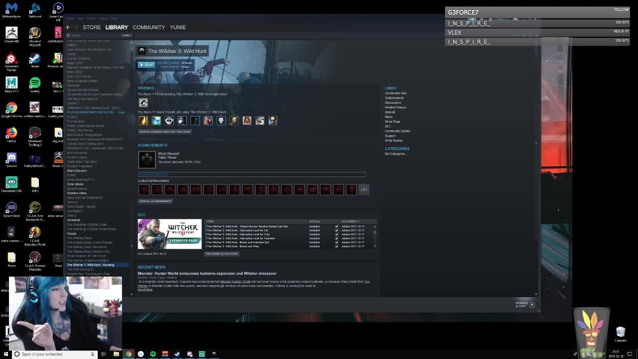Select The Witcher 3 Wild Hunt - Running entry
This screenshot has width=638, height=359.
(x=91, y=265)
